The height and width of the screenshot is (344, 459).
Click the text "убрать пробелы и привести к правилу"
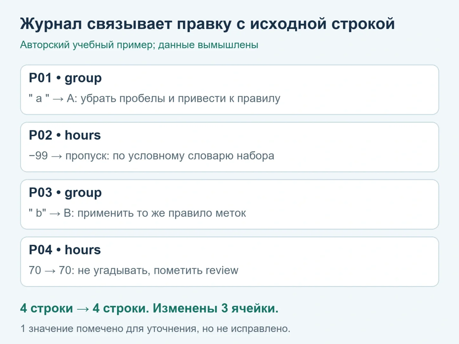pyautogui.click(x=180, y=98)
